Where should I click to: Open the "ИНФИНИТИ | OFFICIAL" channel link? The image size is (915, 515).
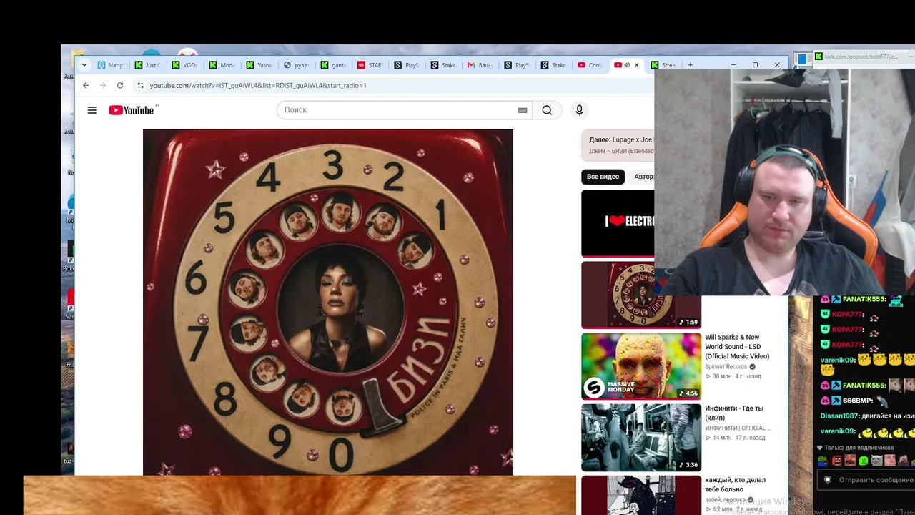click(738, 428)
